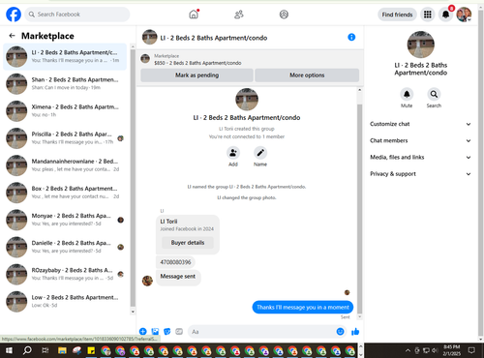Expand Media, files and links section

coord(420,158)
